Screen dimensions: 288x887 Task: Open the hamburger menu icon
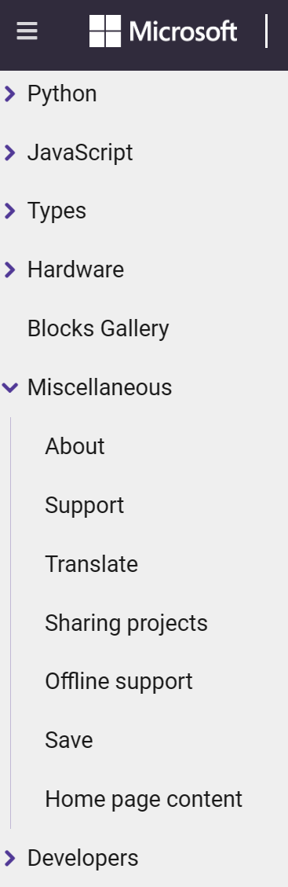click(x=27, y=31)
